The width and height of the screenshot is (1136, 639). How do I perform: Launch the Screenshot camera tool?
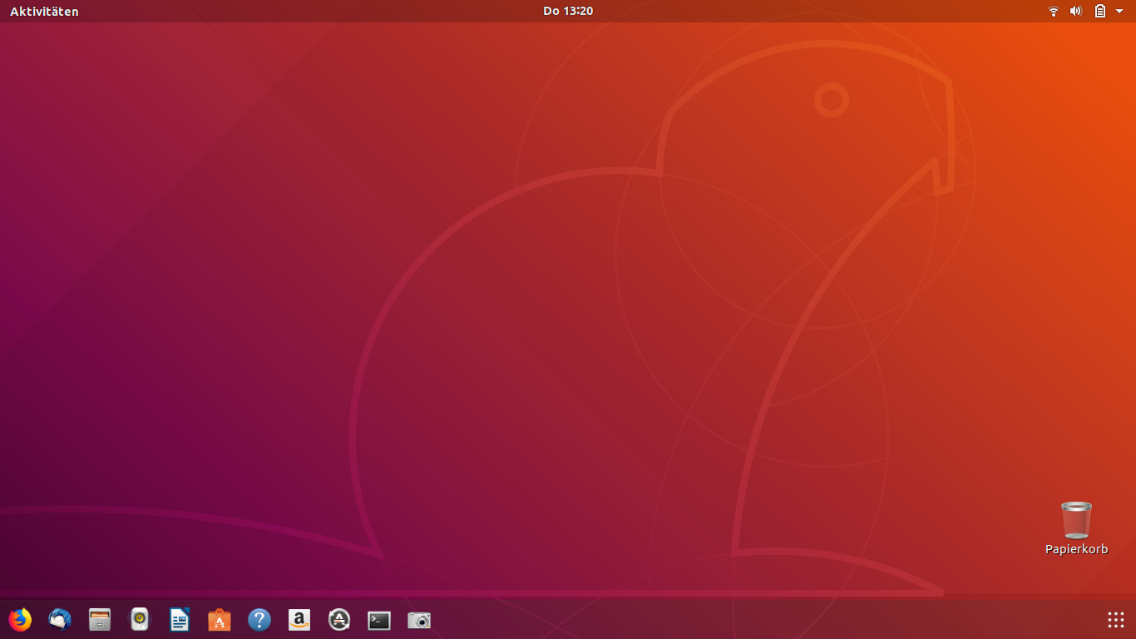coord(419,620)
